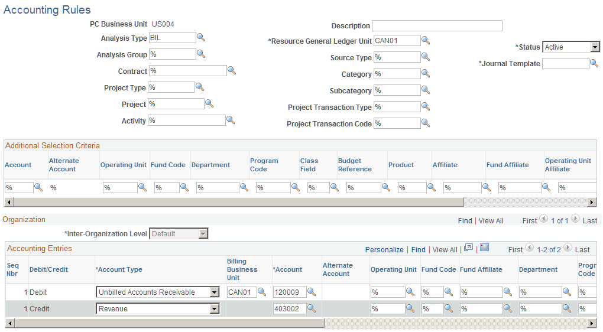Show previous Organization row arrow
603x332 pixels.
[544, 219]
